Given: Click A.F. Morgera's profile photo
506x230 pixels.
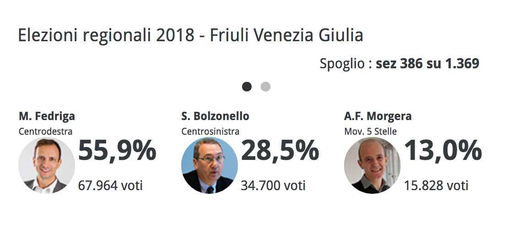Looking at the screenshot, I should (x=372, y=165).
